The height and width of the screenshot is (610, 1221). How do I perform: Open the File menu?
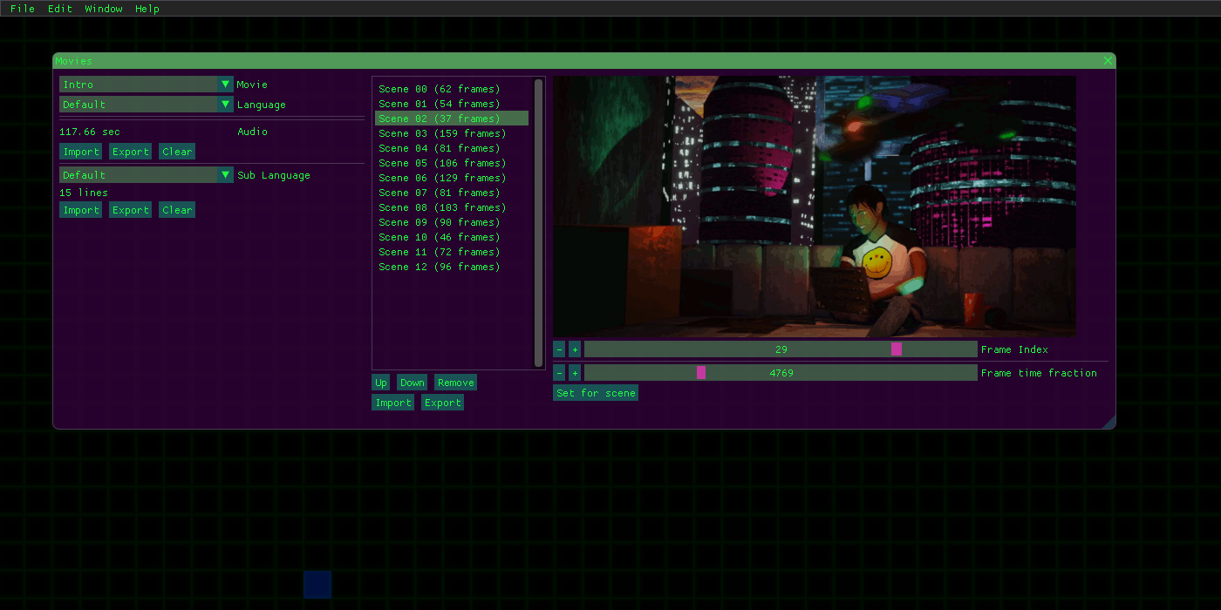(x=23, y=9)
